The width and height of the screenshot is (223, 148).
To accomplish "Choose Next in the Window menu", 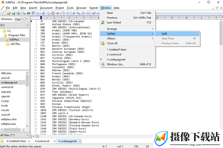I will pos(128,13).
